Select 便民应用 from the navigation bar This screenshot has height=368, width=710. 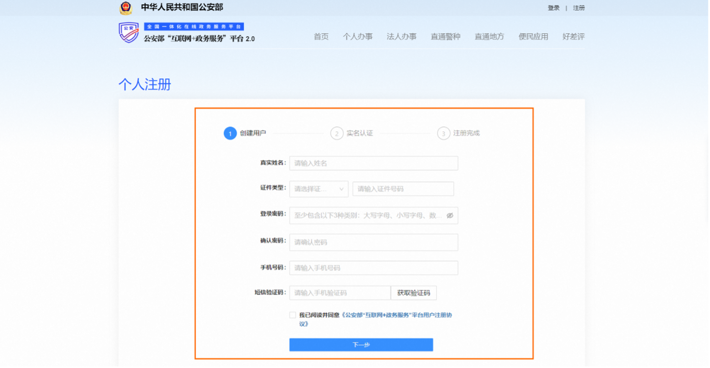[x=533, y=36]
